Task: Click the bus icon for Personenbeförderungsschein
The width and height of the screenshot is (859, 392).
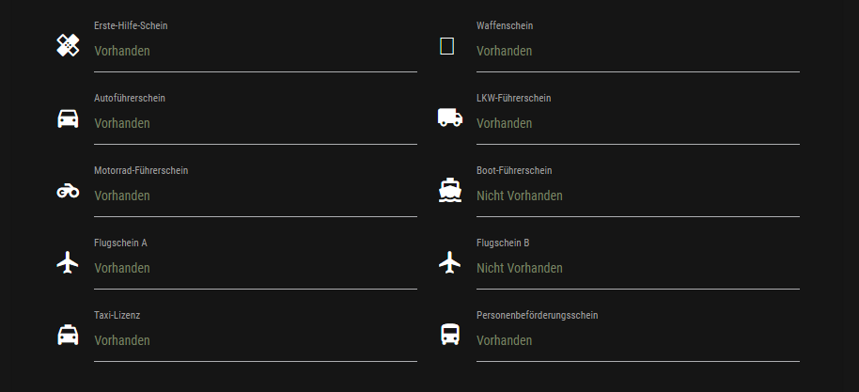Action: coord(450,335)
